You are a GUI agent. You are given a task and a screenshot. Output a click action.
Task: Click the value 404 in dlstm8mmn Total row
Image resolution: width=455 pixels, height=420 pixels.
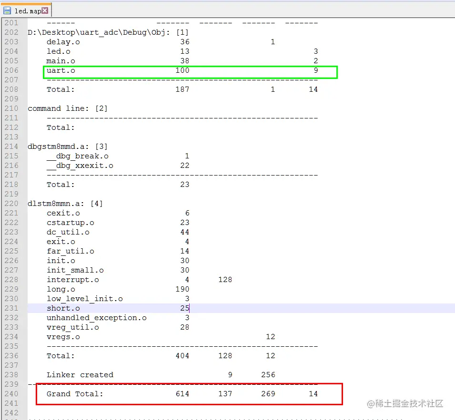(182, 356)
